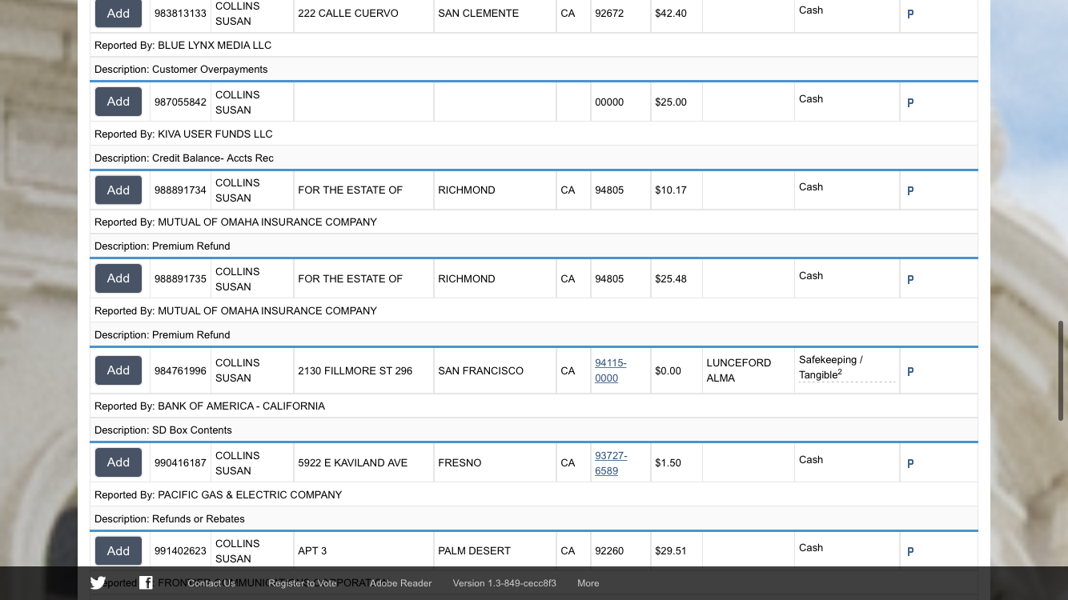Click the P icon for property 990416187
This screenshot has width=1068, height=600.
click(910, 463)
